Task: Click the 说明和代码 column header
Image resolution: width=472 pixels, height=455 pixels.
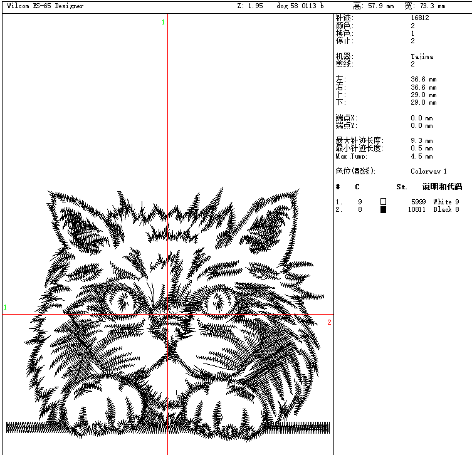Action: 442,187
